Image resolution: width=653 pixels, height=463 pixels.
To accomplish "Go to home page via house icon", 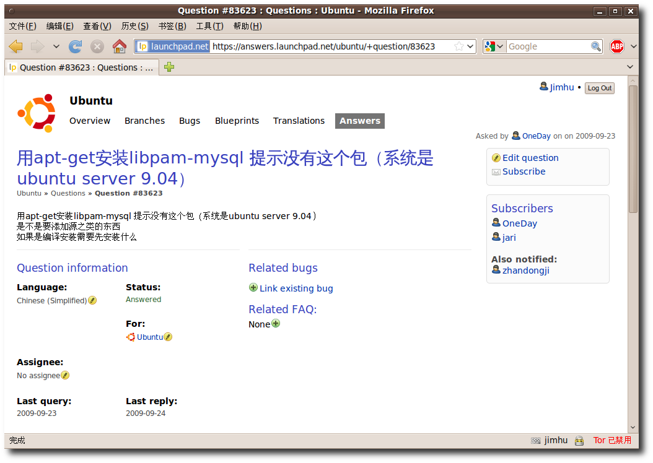I will (x=120, y=46).
